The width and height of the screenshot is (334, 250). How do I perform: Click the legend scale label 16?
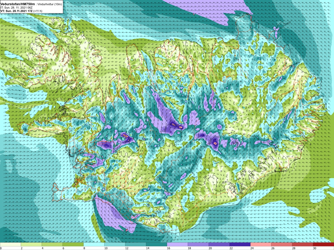pos(168,248)
